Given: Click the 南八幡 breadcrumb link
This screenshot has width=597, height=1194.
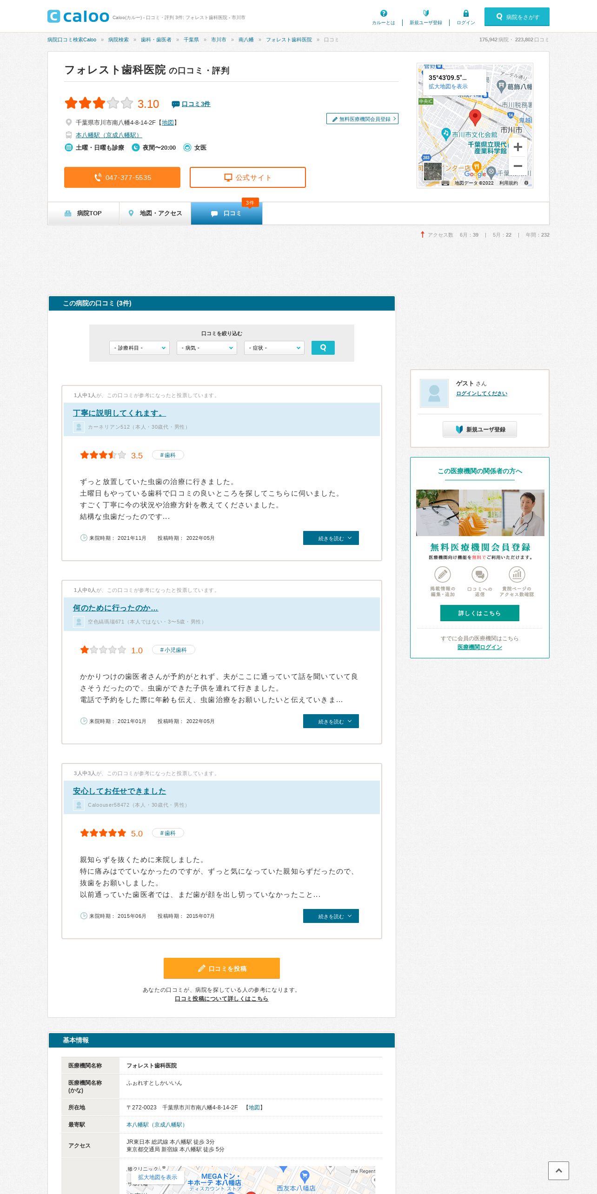Looking at the screenshot, I should [246, 40].
